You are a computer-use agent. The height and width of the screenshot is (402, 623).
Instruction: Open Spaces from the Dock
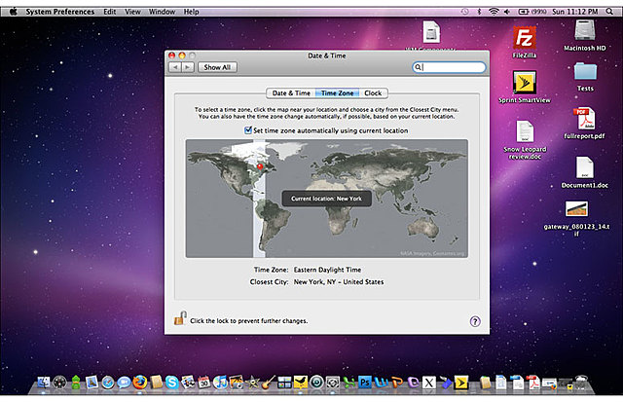pyautogui.click(x=284, y=383)
